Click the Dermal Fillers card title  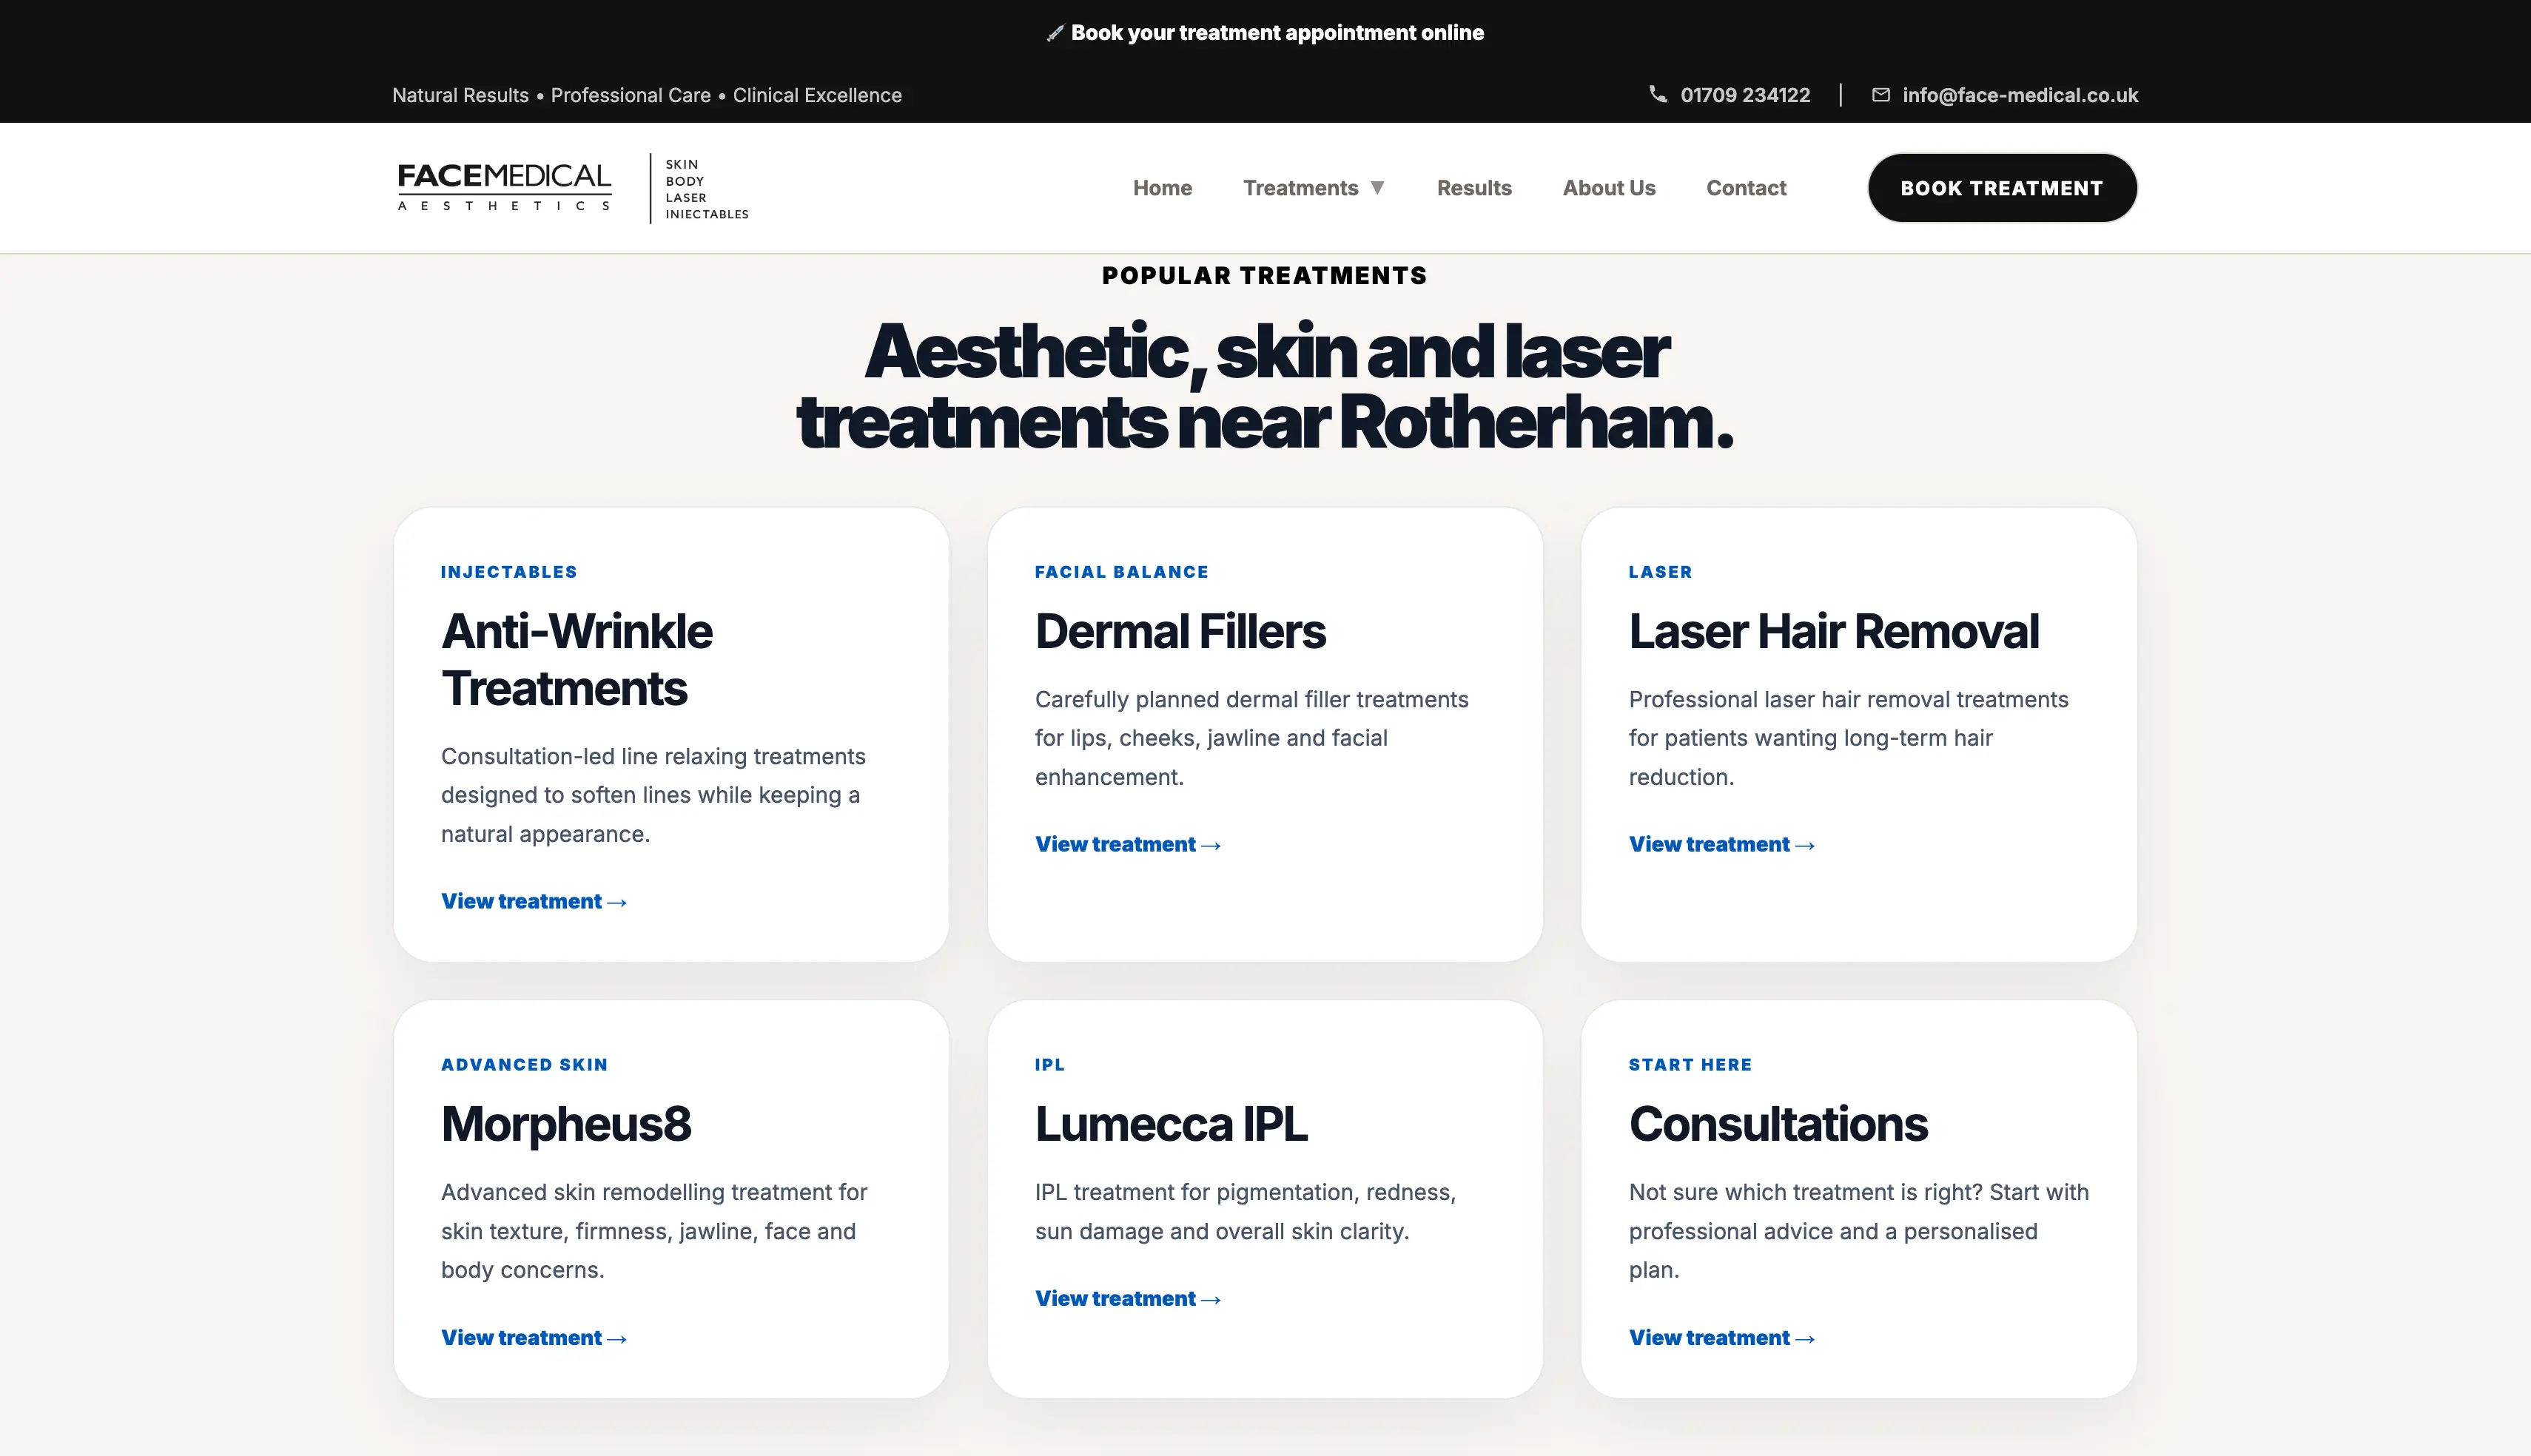(1180, 631)
